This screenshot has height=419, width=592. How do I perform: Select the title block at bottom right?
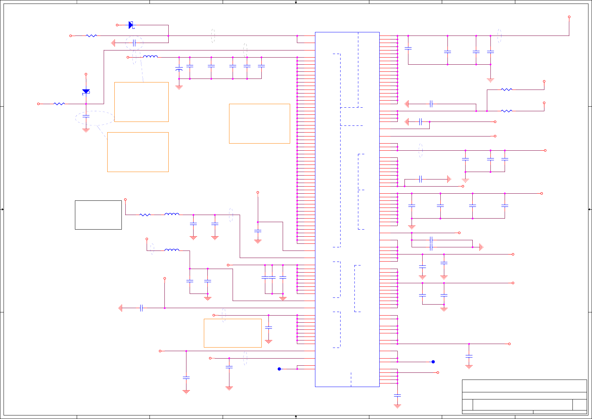pyautogui.click(x=524, y=397)
